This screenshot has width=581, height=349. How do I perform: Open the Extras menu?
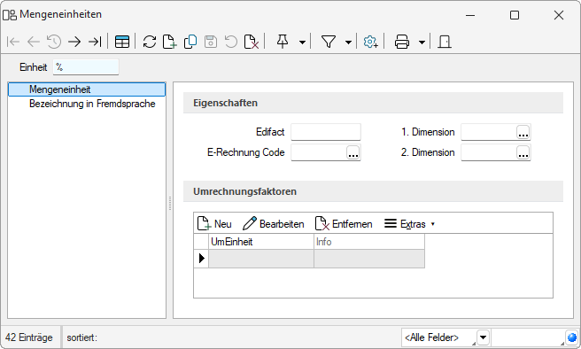409,224
